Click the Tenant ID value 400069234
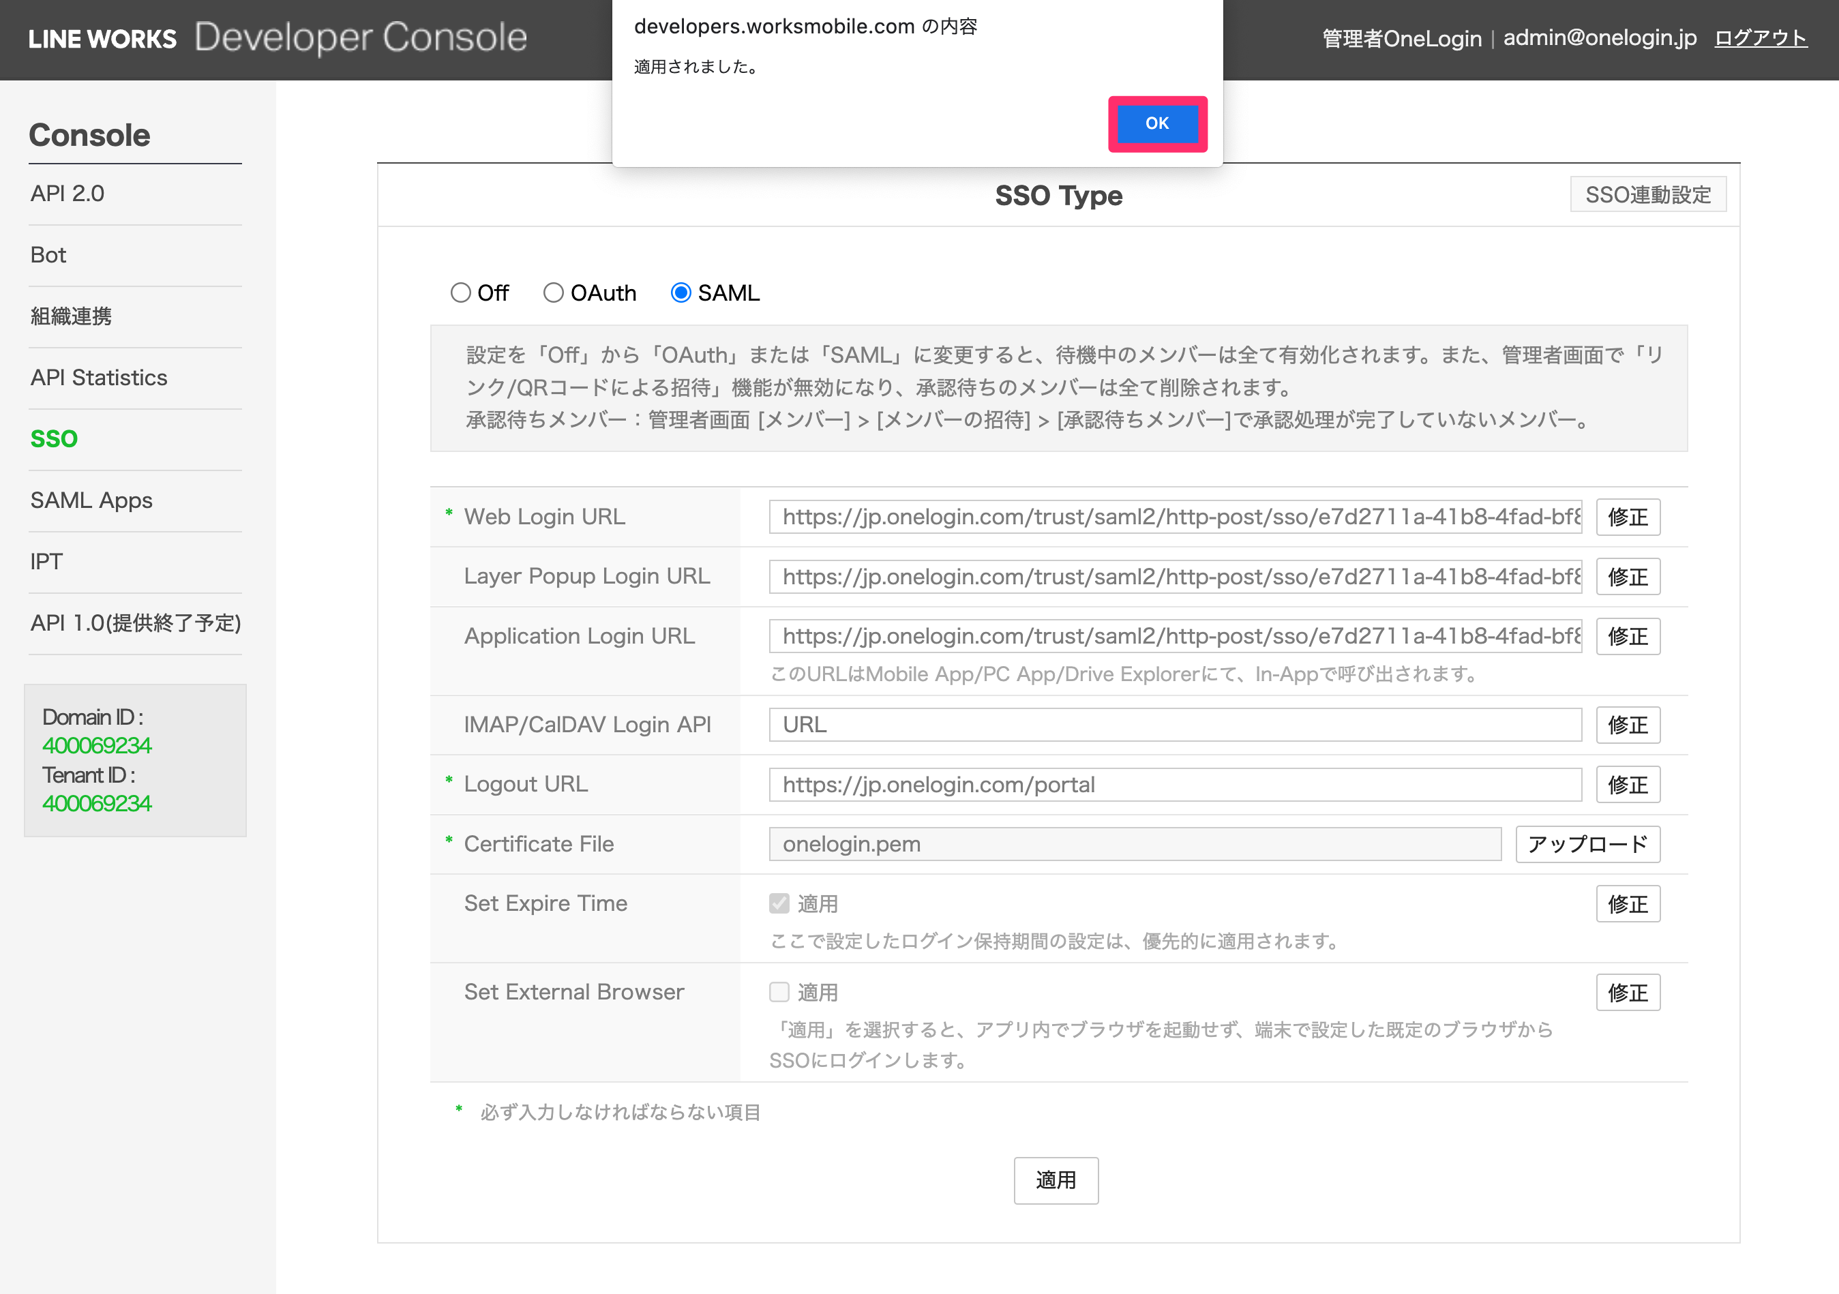 pos(97,803)
